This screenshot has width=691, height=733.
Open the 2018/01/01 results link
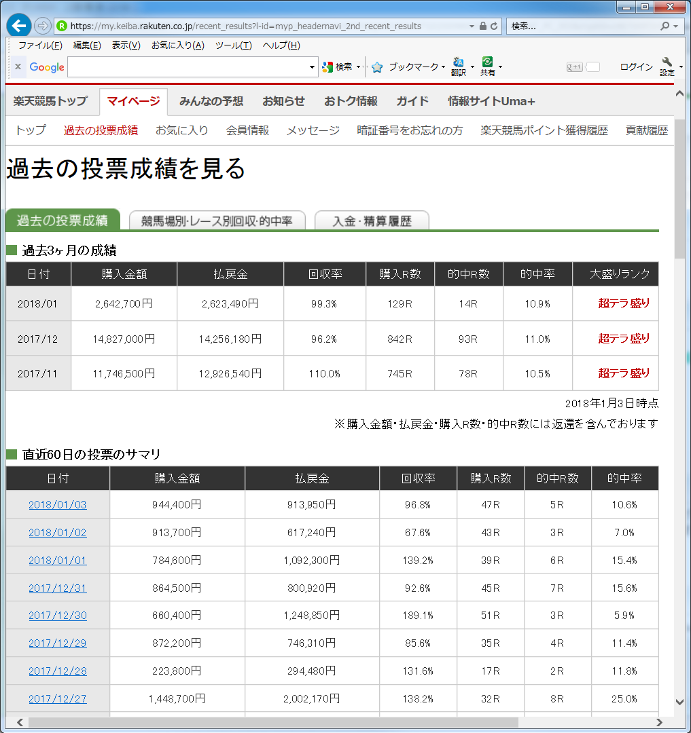coord(58,560)
